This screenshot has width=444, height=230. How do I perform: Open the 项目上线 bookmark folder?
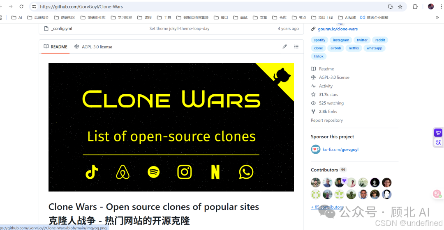click(322, 18)
